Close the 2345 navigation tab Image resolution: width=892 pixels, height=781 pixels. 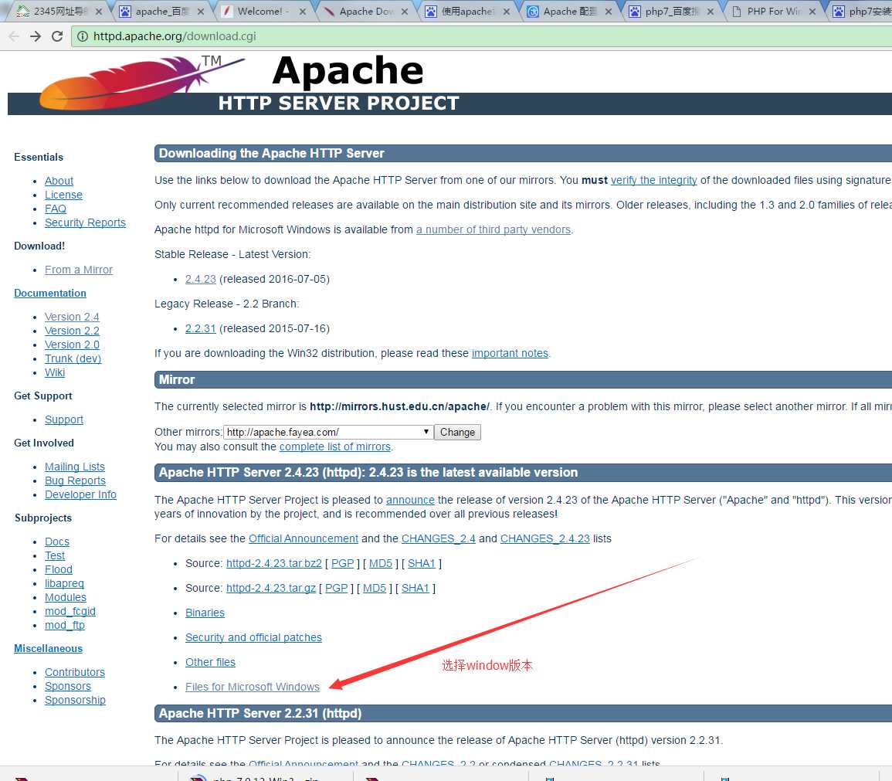point(98,12)
